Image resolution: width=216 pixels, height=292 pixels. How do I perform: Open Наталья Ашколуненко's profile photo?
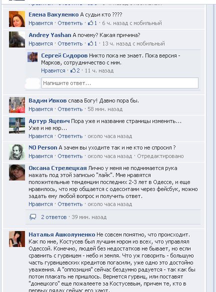pyautogui.click(x=17, y=239)
